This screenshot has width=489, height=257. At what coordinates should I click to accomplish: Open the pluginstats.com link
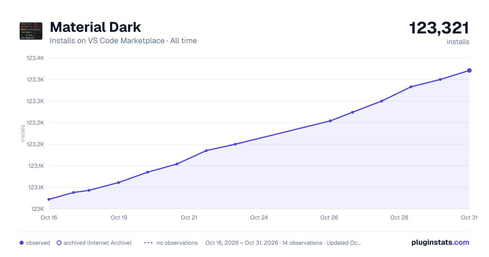point(440,242)
